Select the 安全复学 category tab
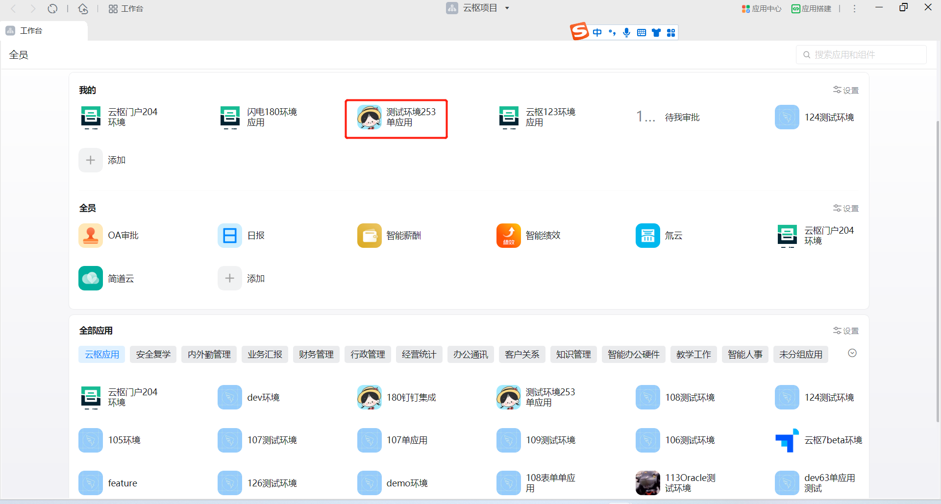The image size is (941, 504). [x=153, y=354]
